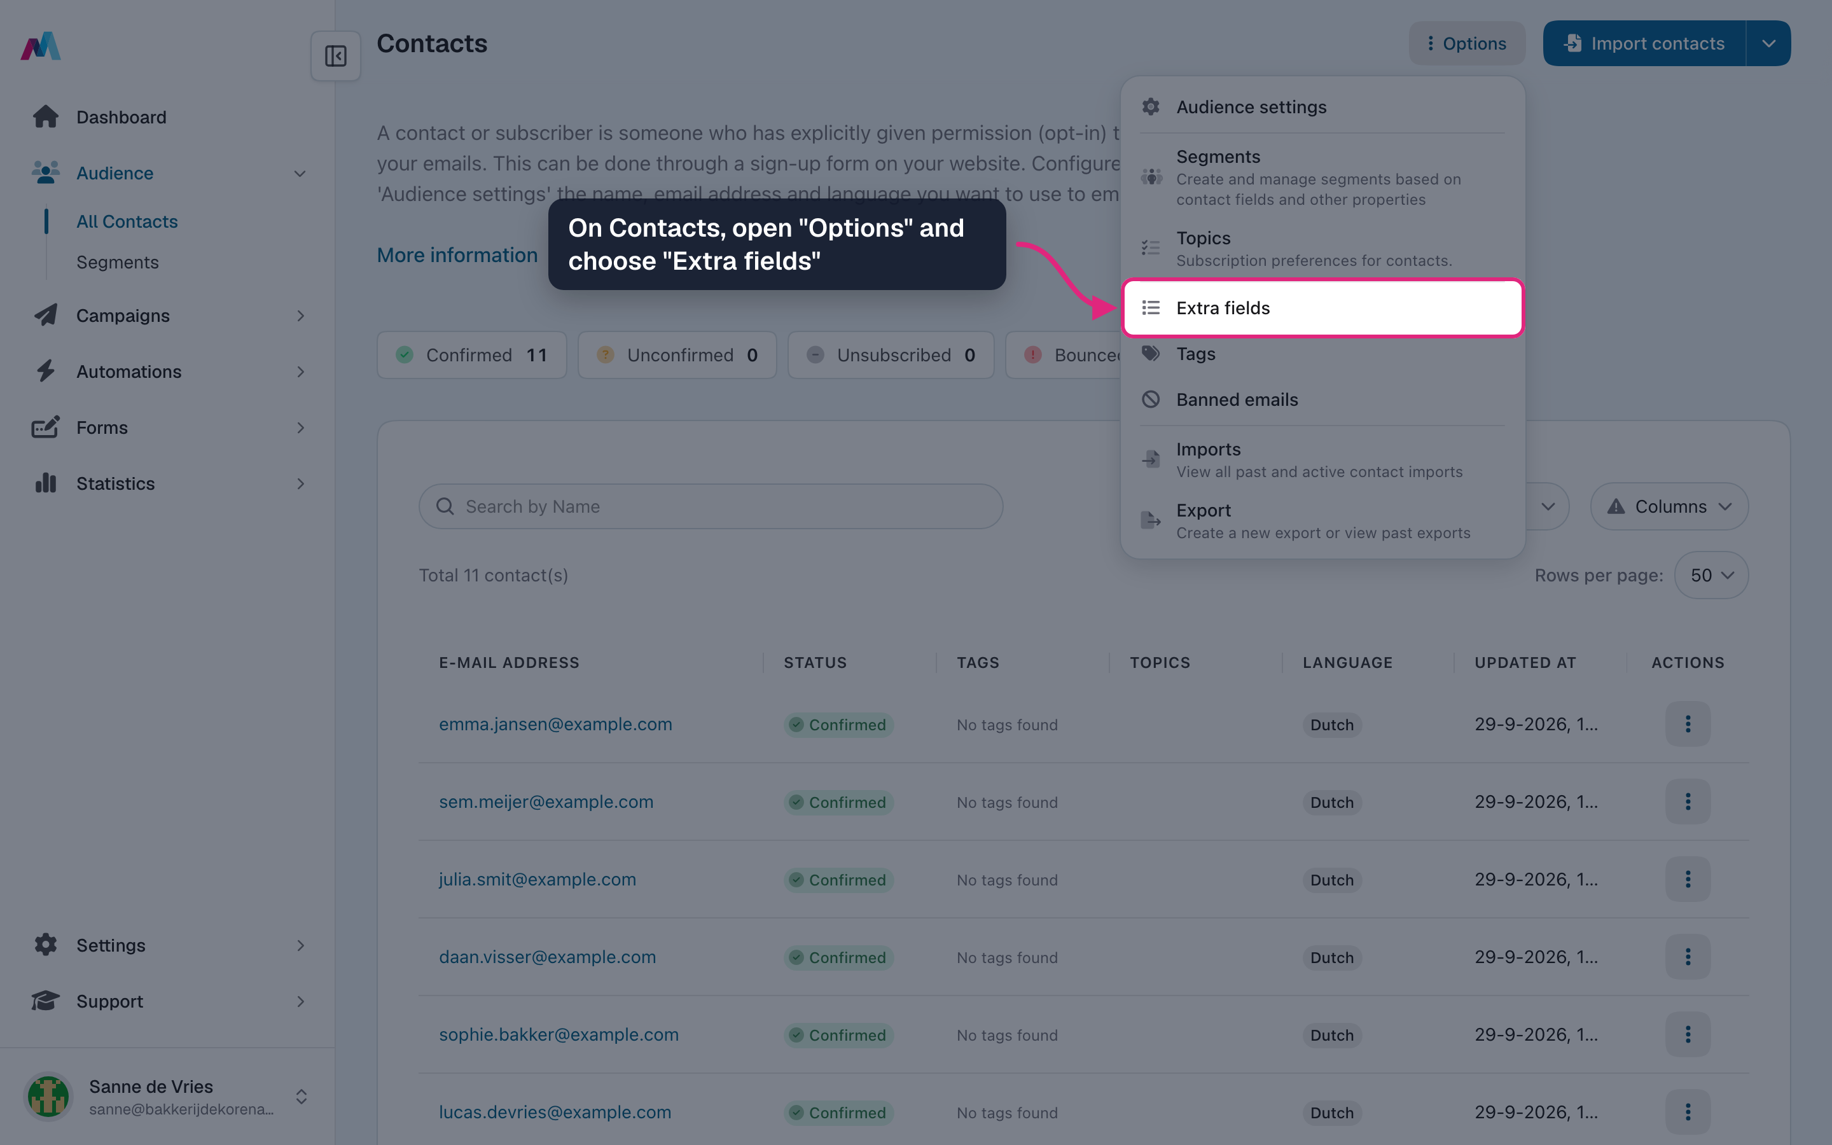Screen dimensions: 1832x1145
Task: Click the Forms edit icon
Action: click(45, 427)
